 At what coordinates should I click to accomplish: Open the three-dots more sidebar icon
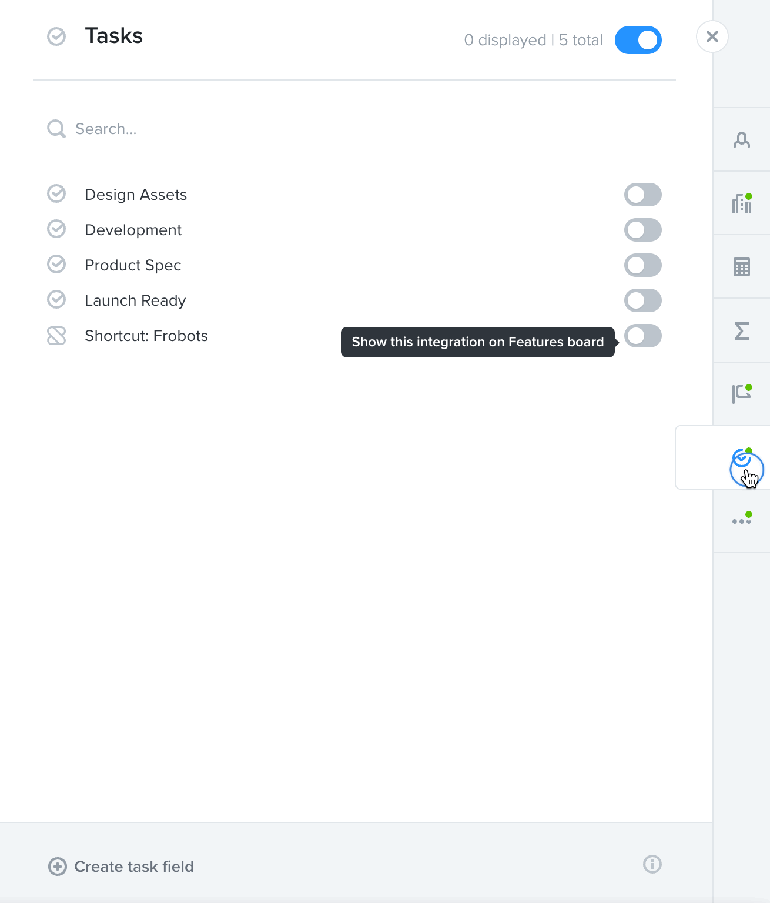coord(742,520)
